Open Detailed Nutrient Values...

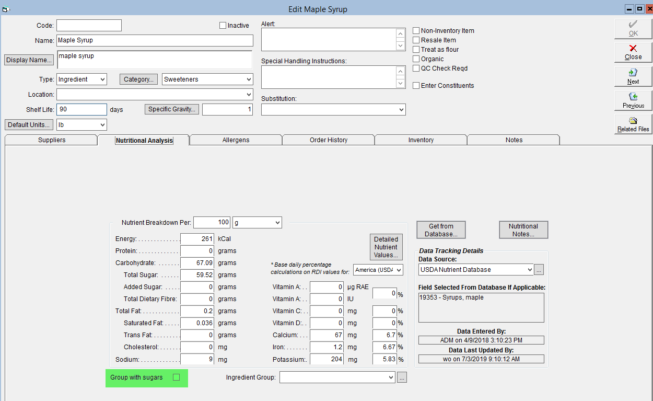point(386,247)
